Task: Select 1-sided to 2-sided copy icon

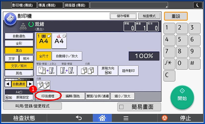Action: (46, 71)
